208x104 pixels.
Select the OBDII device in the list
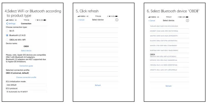coord(169,55)
